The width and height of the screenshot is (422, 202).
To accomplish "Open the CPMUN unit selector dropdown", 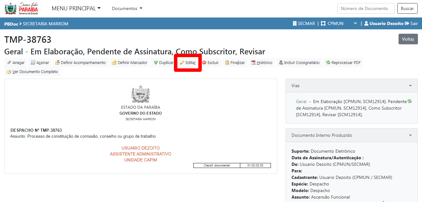I will tap(355, 23).
